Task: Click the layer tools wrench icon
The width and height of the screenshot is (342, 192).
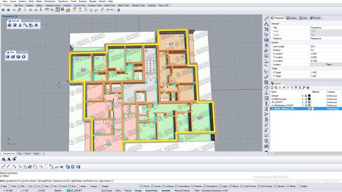Action: tap(304, 87)
